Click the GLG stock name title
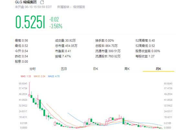This screenshot has width=179, height=130. [x=26, y=2]
